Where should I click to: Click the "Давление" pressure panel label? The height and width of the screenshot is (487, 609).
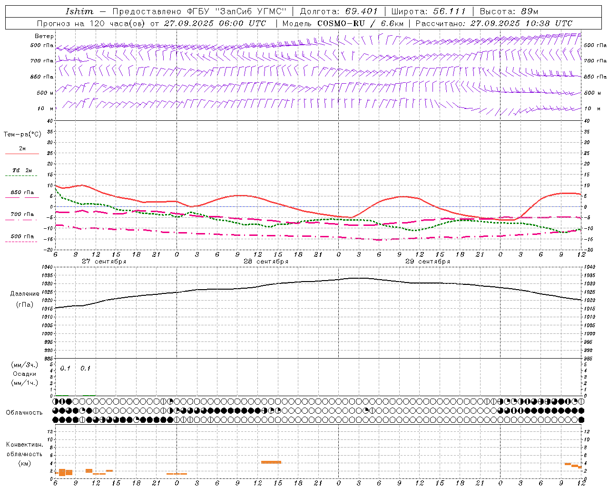click(x=25, y=294)
